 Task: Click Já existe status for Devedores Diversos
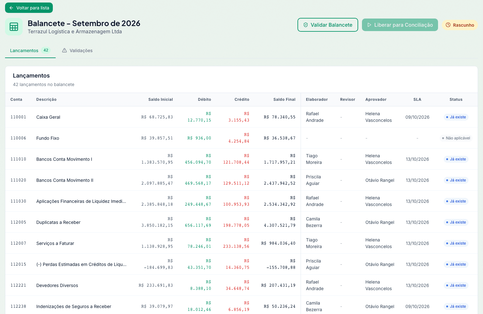(x=456, y=285)
